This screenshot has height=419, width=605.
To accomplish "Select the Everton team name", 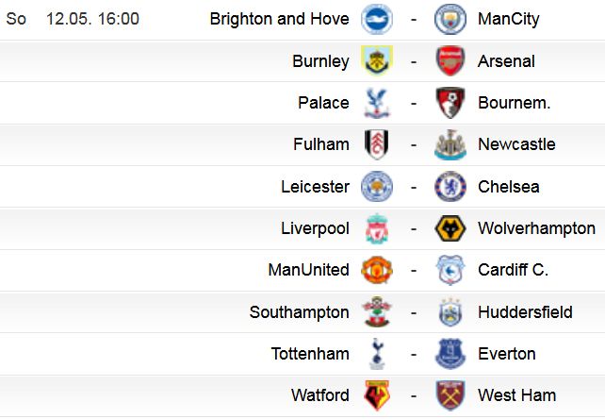I will coord(507,354).
